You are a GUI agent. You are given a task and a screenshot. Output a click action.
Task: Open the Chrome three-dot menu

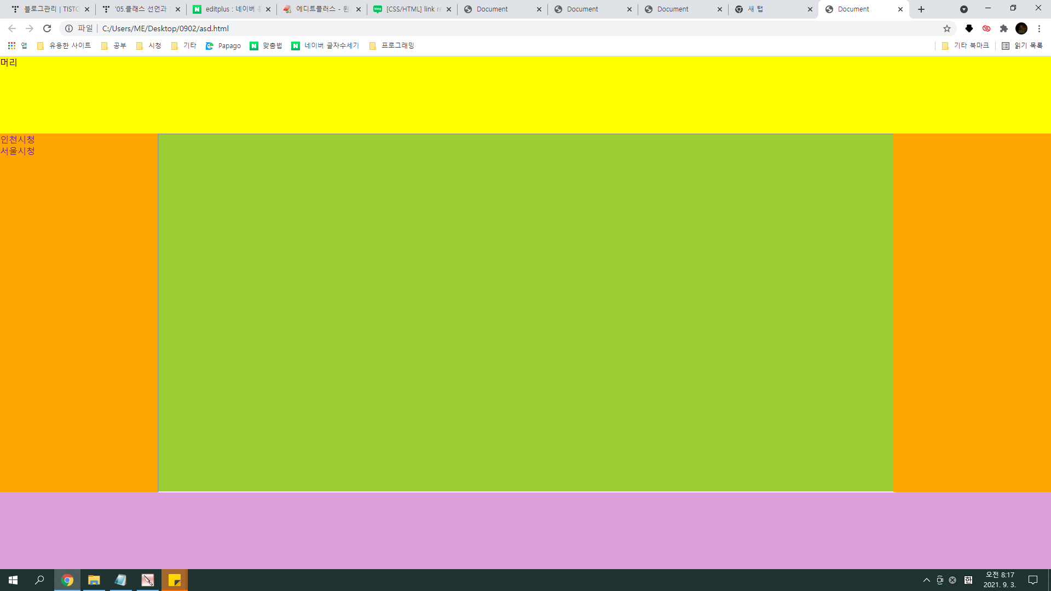click(1039, 28)
